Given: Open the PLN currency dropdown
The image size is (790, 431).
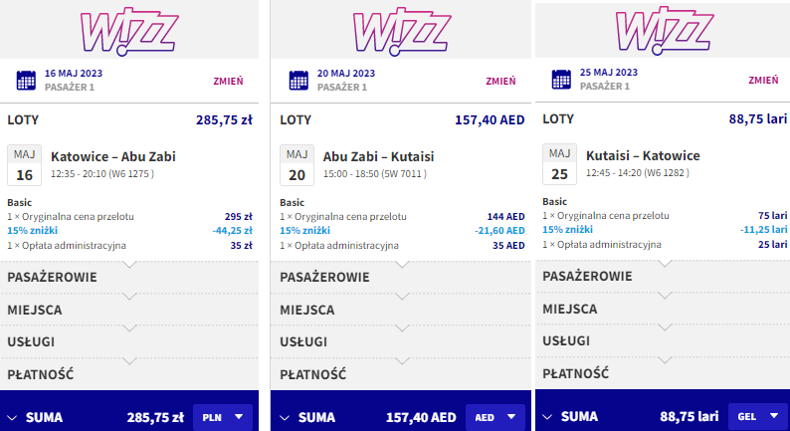Looking at the screenshot, I should click(220, 417).
